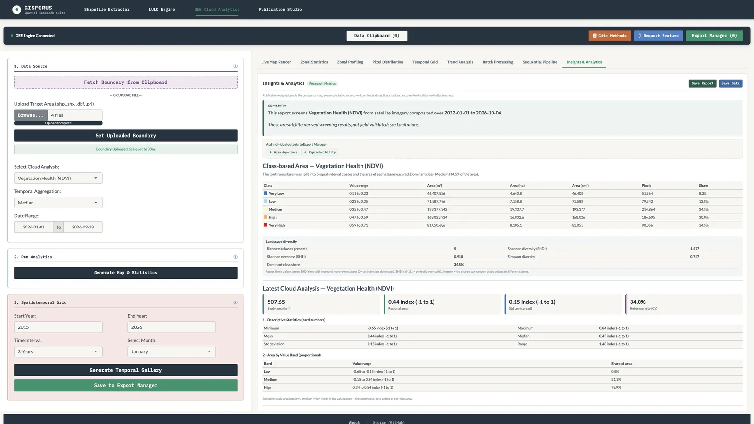Open the Spatiotemporal Grid info icon
Image resolution: width=754 pixels, height=424 pixels.
coord(235,302)
